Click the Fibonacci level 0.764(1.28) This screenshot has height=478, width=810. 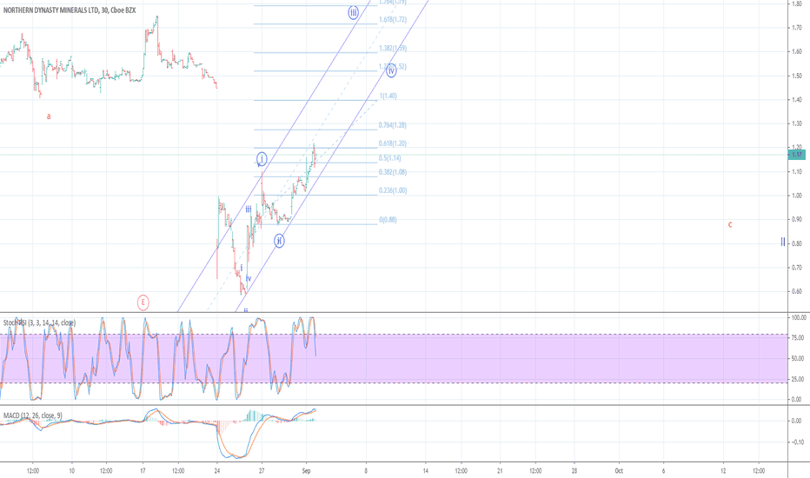coord(393,125)
